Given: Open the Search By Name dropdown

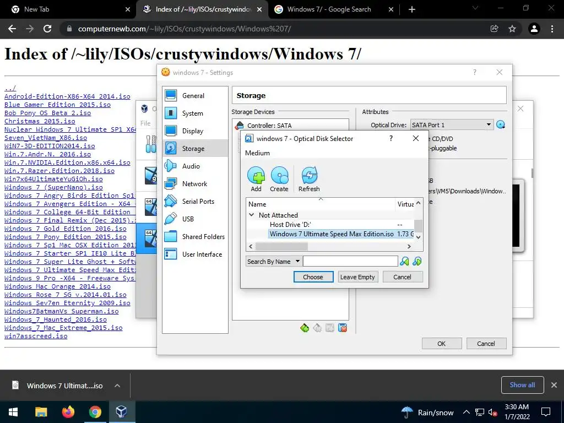Looking at the screenshot, I should click(274, 262).
